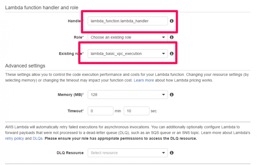257x165 pixels.
Task: Open the Role dropdown showing Choose an existing role
Action: click(x=128, y=37)
